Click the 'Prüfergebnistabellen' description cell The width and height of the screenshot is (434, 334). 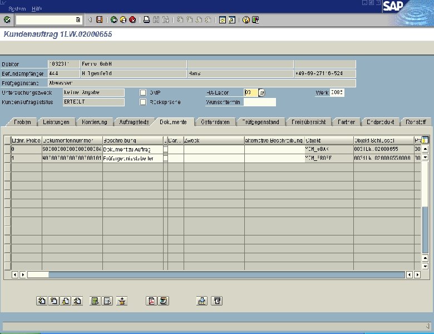[133, 159]
